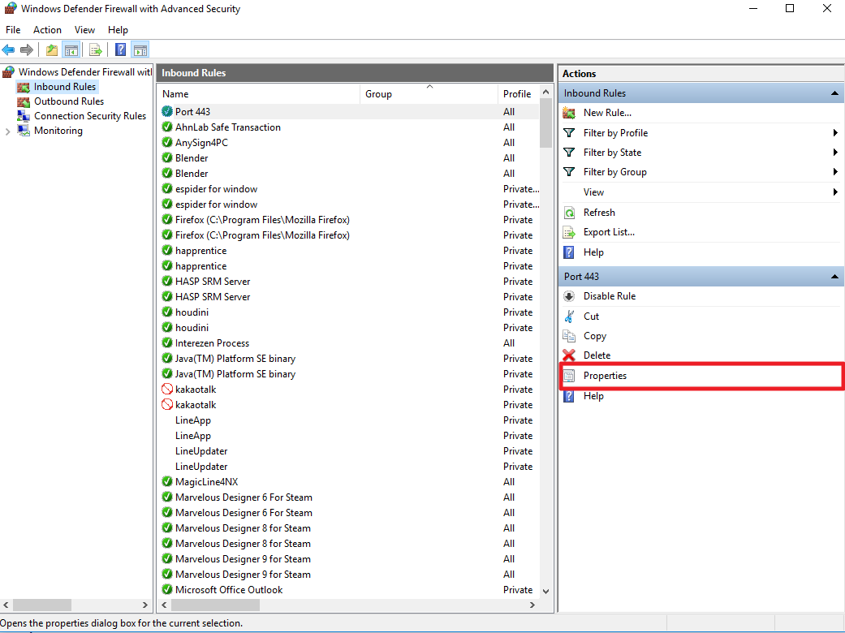The height and width of the screenshot is (633, 845).
Task: Click the rule list scroll-down arrow
Action: (546, 591)
